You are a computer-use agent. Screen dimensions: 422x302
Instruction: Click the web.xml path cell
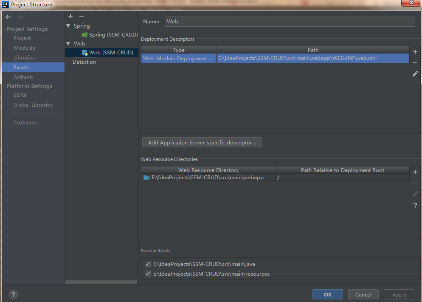(313, 59)
